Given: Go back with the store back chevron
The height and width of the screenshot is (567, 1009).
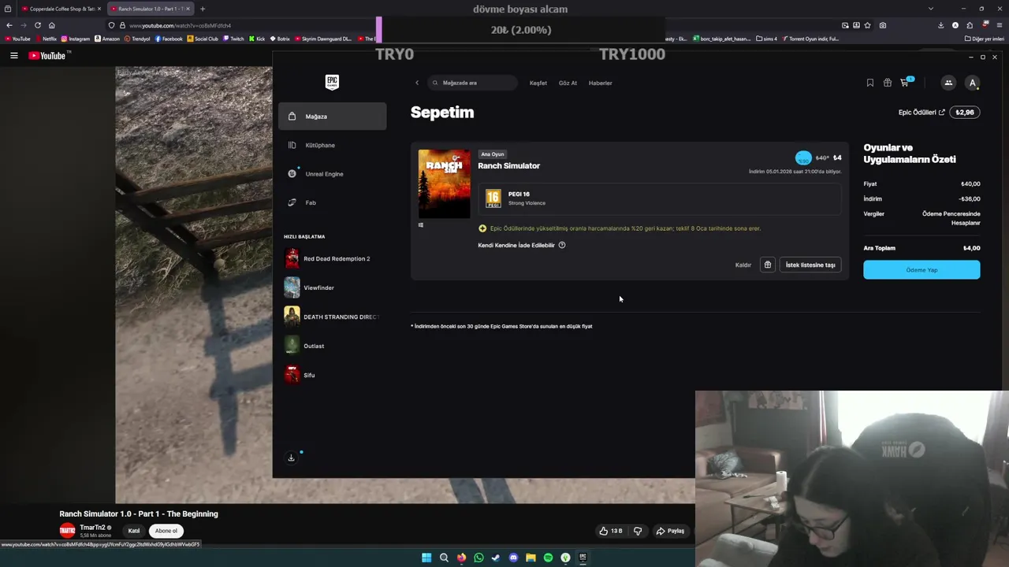Looking at the screenshot, I should point(417,83).
